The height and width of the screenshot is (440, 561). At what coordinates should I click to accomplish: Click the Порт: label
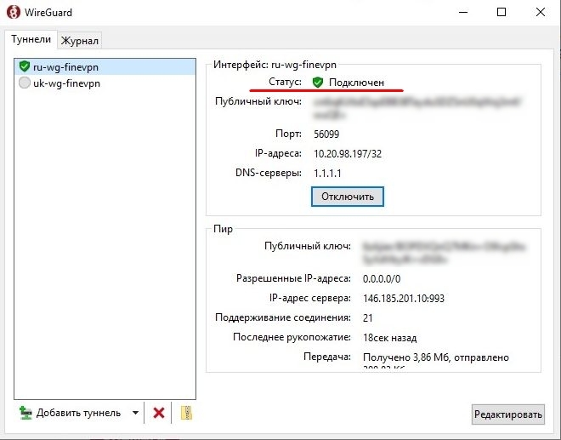[x=288, y=134]
